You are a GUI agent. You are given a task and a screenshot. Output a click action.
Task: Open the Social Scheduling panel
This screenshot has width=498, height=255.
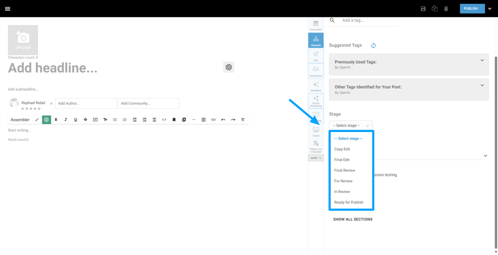pos(316,101)
